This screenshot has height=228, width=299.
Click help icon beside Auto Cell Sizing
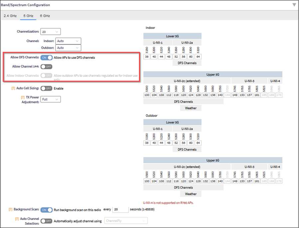pyautogui.click(x=13, y=88)
